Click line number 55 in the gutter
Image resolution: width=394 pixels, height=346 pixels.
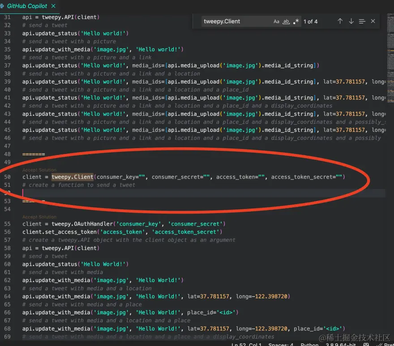click(7, 224)
